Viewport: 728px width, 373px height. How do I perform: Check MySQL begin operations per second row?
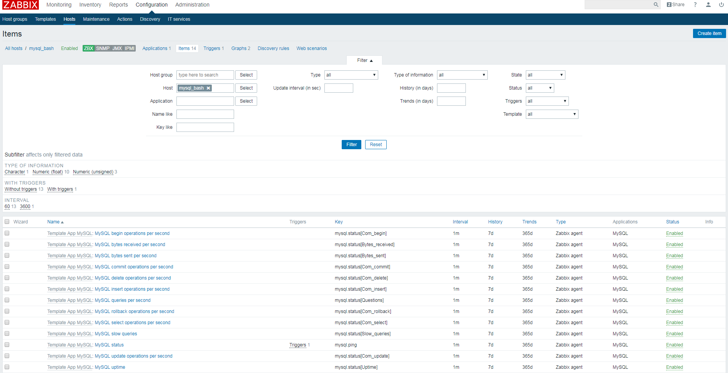7,233
